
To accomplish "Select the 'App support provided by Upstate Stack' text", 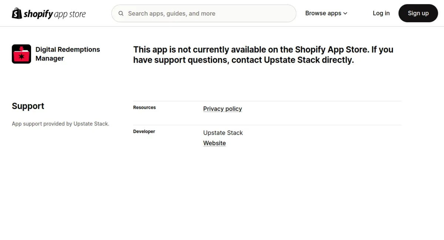I will (x=61, y=124).
